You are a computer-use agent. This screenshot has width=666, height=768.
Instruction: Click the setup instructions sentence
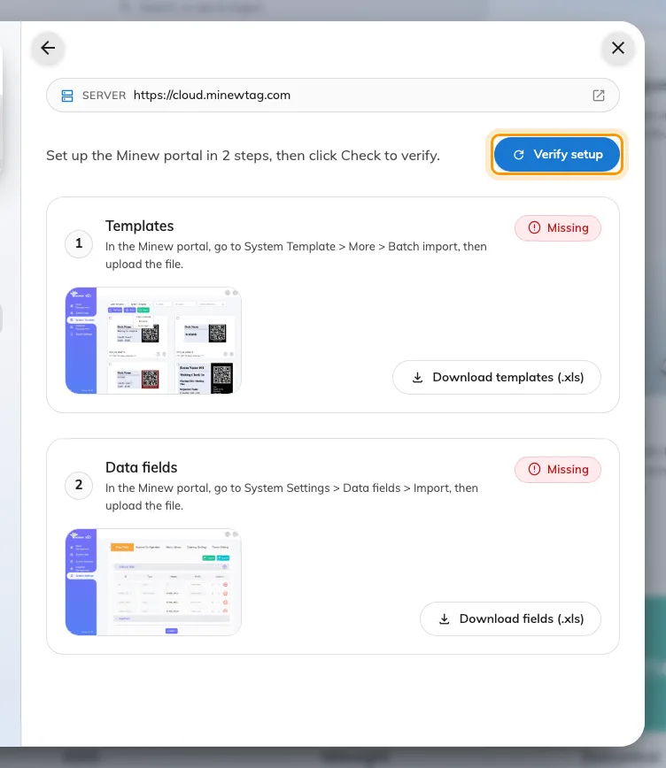tap(243, 155)
